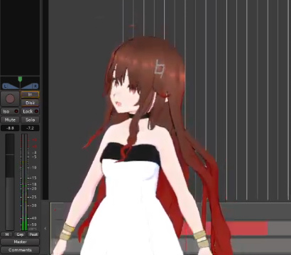Click the gain fader
This screenshot has width=291, height=255.
pyautogui.click(x=10, y=182)
